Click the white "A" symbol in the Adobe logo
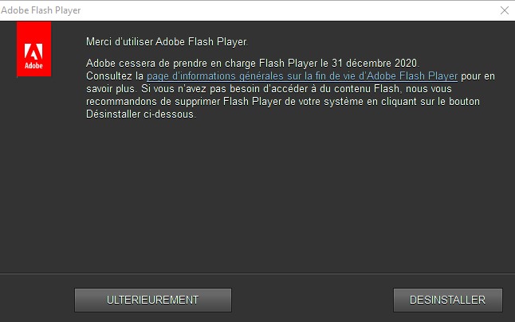This screenshot has width=515, height=322. tap(33, 46)
